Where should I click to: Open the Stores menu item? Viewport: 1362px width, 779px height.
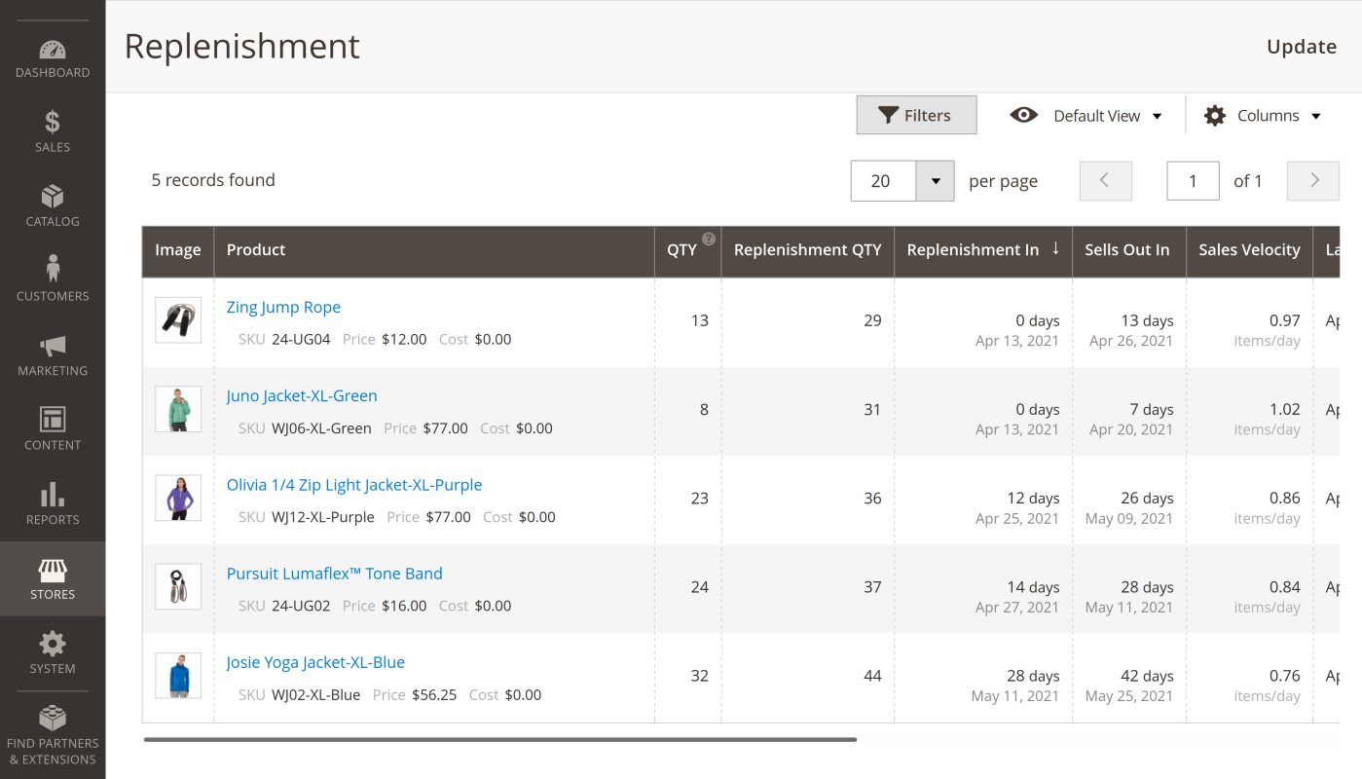tap(53, 578)
